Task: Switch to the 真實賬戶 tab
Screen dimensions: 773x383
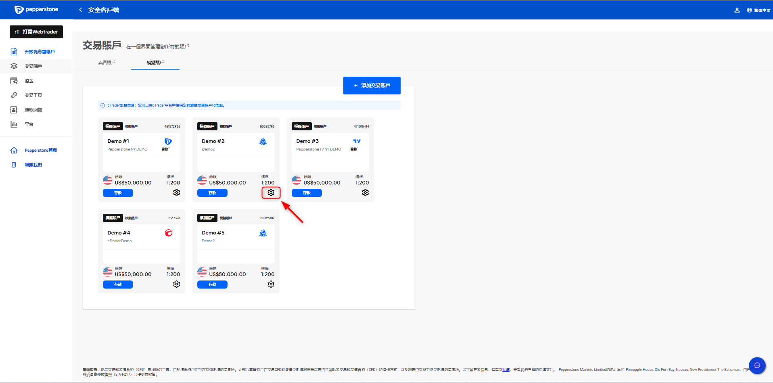Action: (107, 63)
